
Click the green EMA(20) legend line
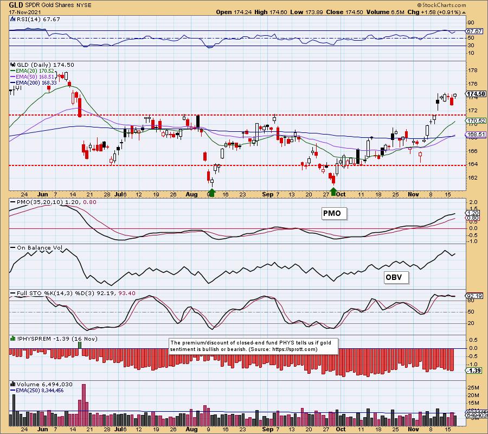click(13, 71)
